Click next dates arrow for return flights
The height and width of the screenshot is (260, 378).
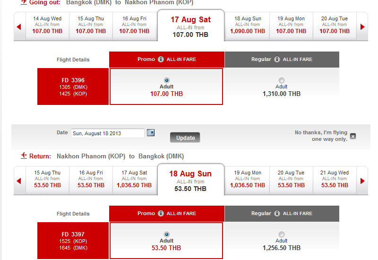click(x=362, y=181)
